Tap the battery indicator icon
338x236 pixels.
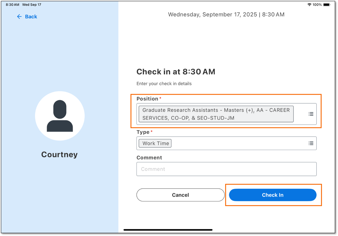[x=327, y=5]
